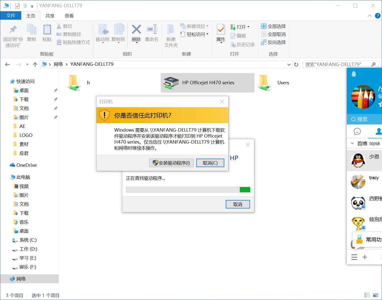
Task: Click the blue Help question mark icon
Action: (x=378, y=16)
